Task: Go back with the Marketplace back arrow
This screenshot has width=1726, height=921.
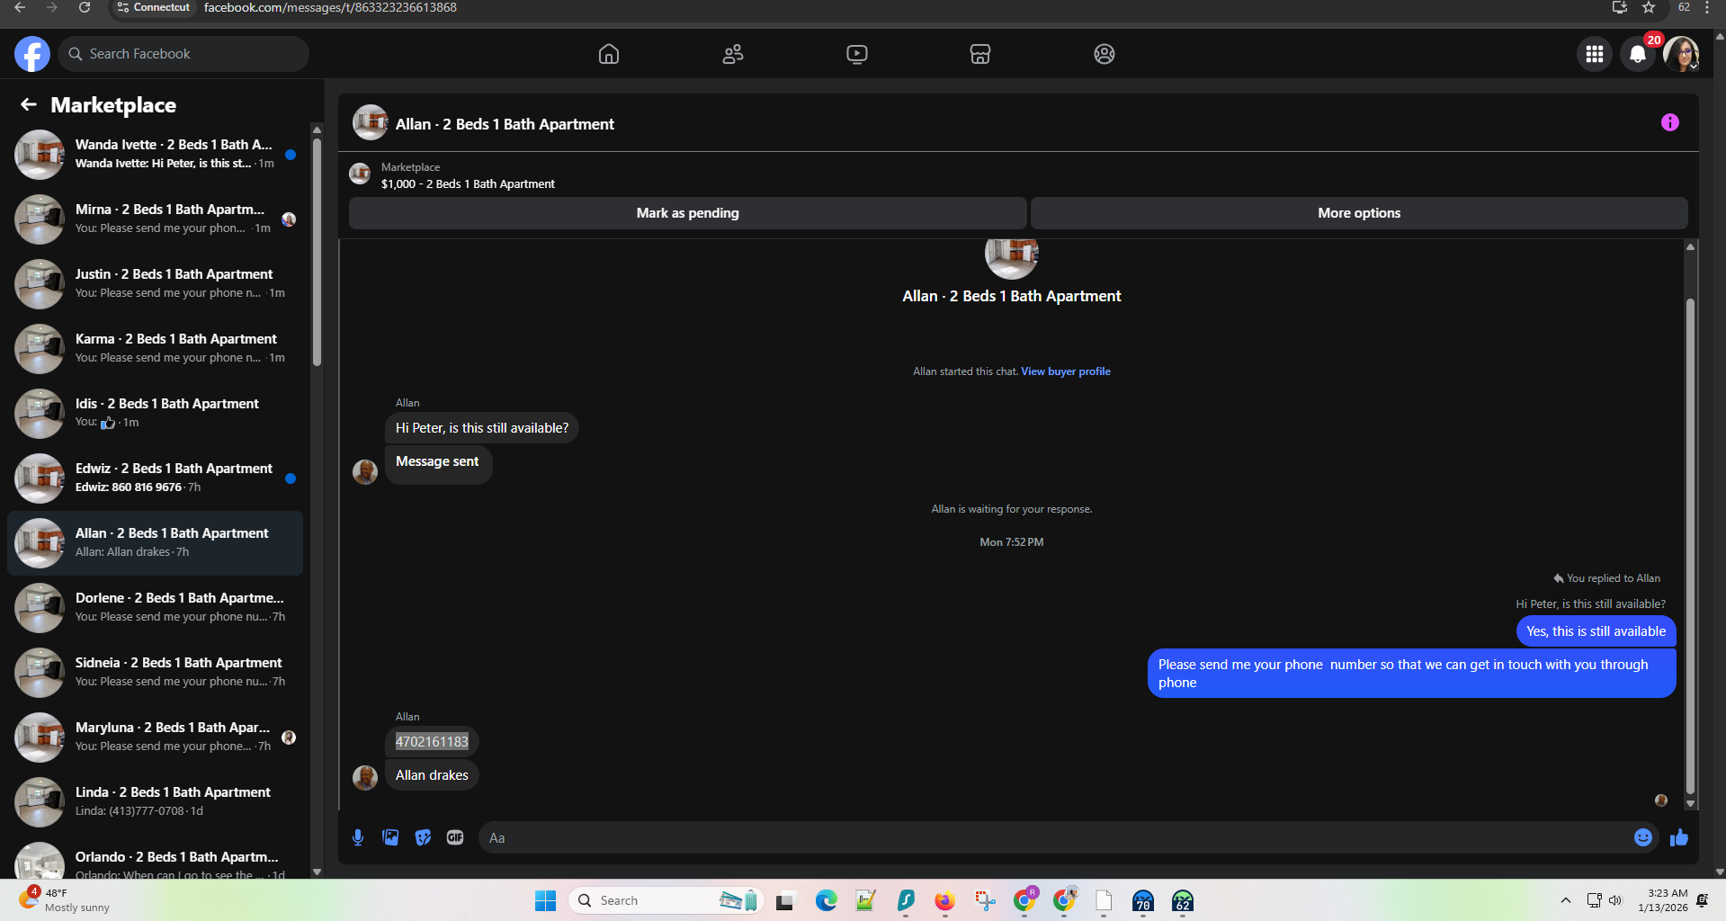Action: [29, 105]
